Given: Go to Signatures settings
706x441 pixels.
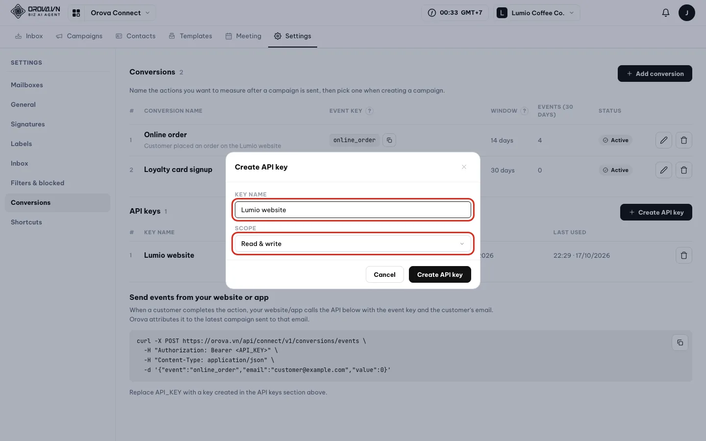Looking at the screenshot, I should click(x=57, y=124).
